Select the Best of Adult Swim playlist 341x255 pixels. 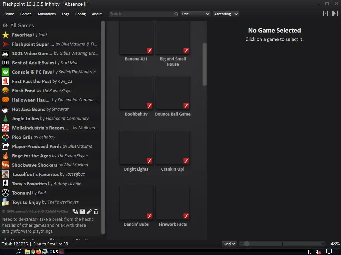[51, 63]
